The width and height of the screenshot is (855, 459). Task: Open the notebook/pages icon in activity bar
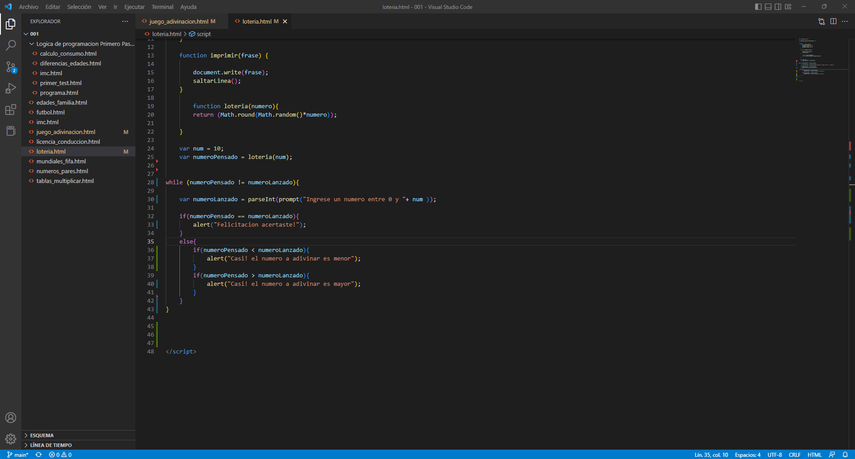coord(11,131)
